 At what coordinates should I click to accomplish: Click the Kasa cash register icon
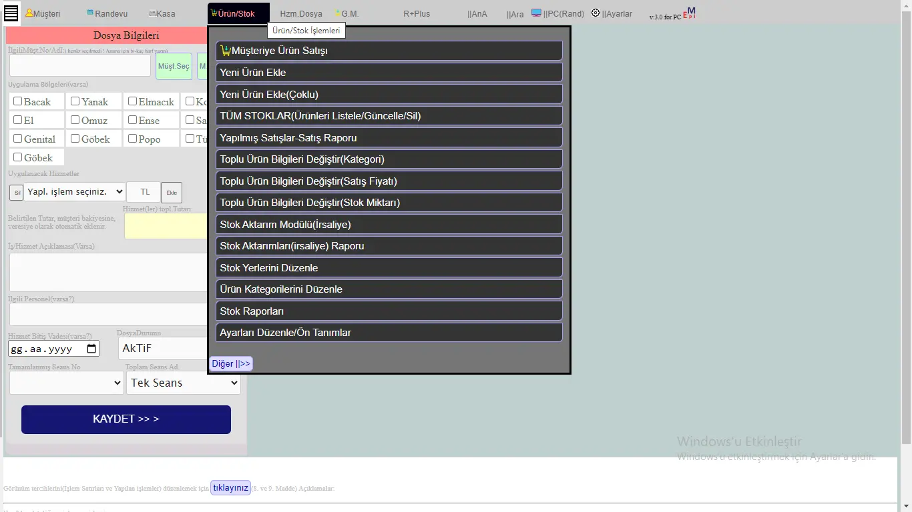(x=152, y=13)
